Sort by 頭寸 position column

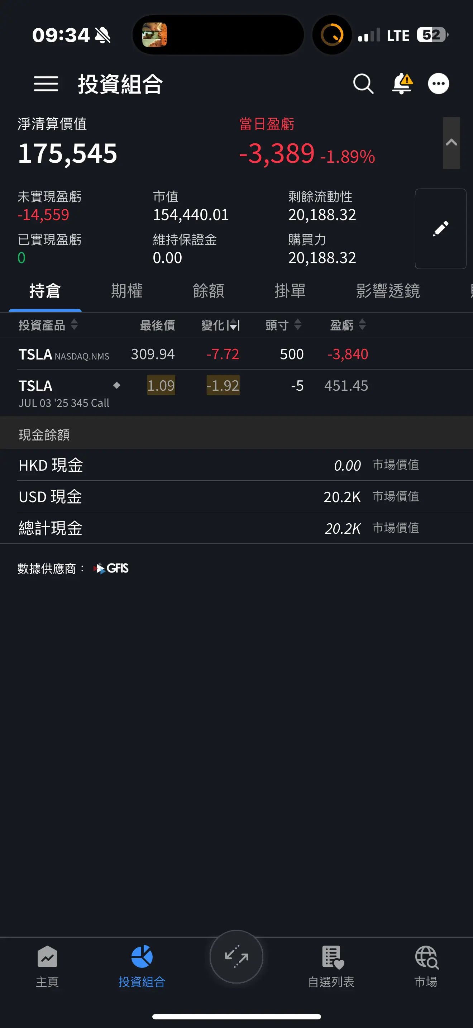click(283, 325)
